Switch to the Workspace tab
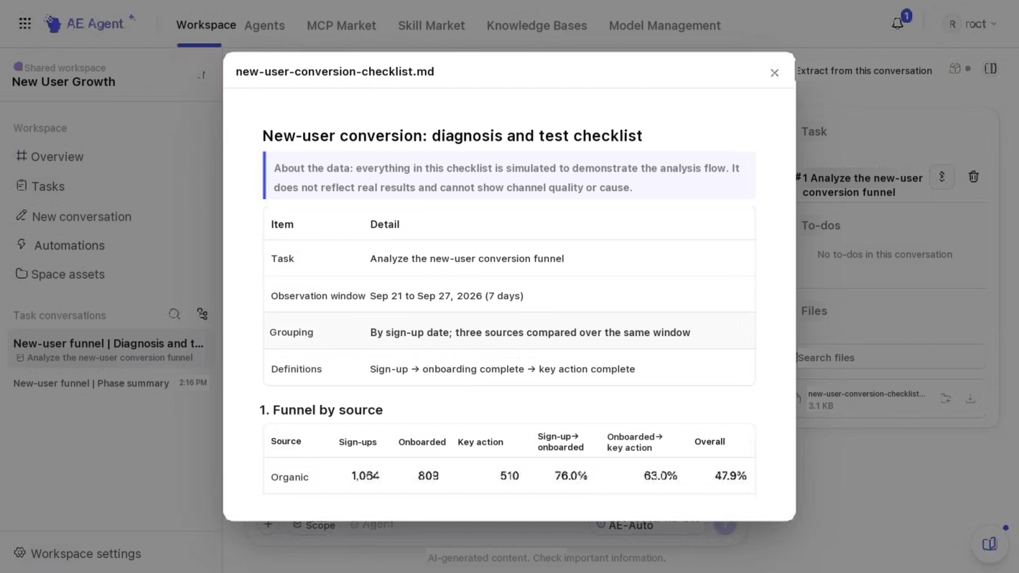This screenshot has width=1019, height=573. point(206,25)
